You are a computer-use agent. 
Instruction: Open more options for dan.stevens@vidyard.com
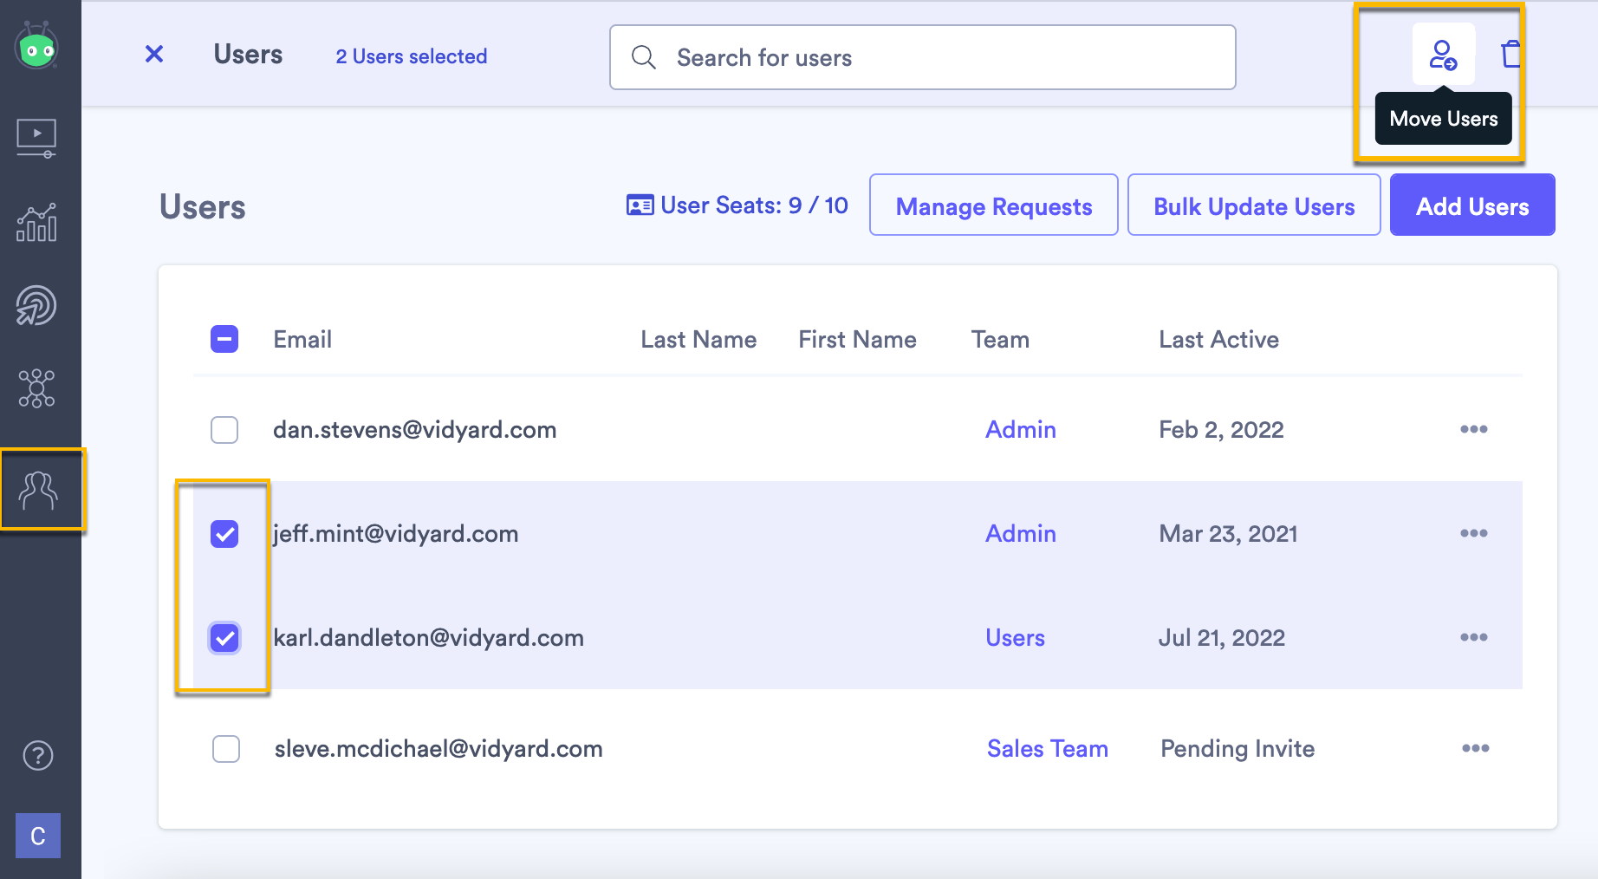[1473, 429]
